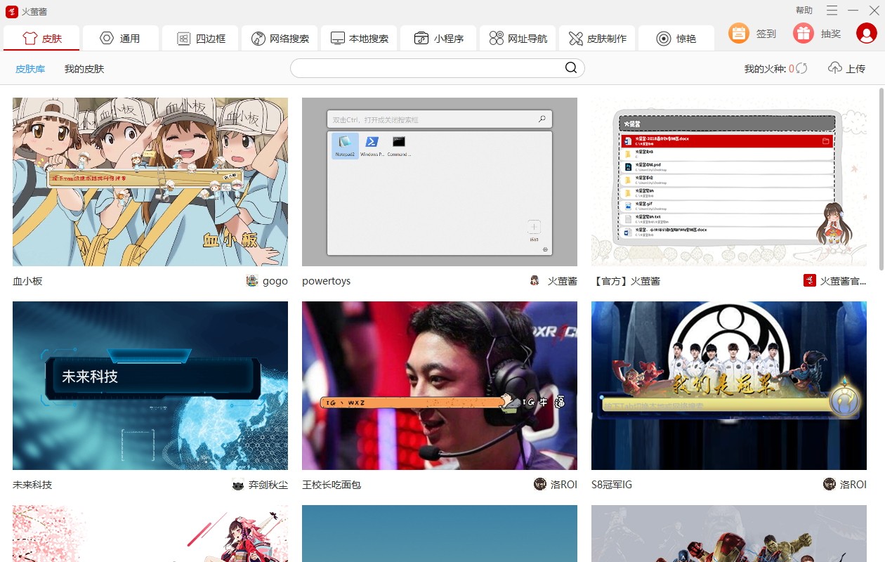
Task: Click author name 火萤酱 under powertoys
Action: coord(563,281)
